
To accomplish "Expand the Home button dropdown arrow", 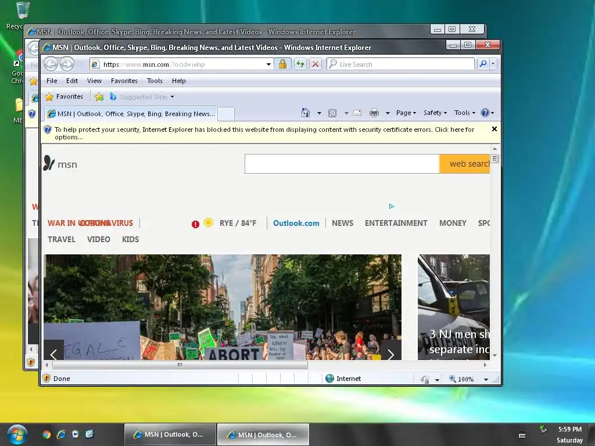I will (x=319, y=113).
